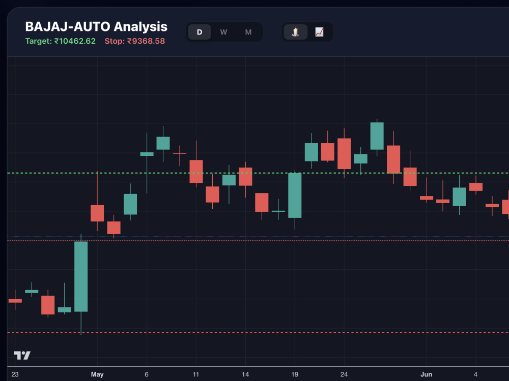Switch to the candlestick chart view
Screen dimensions: 509x381
coord(295,32)
